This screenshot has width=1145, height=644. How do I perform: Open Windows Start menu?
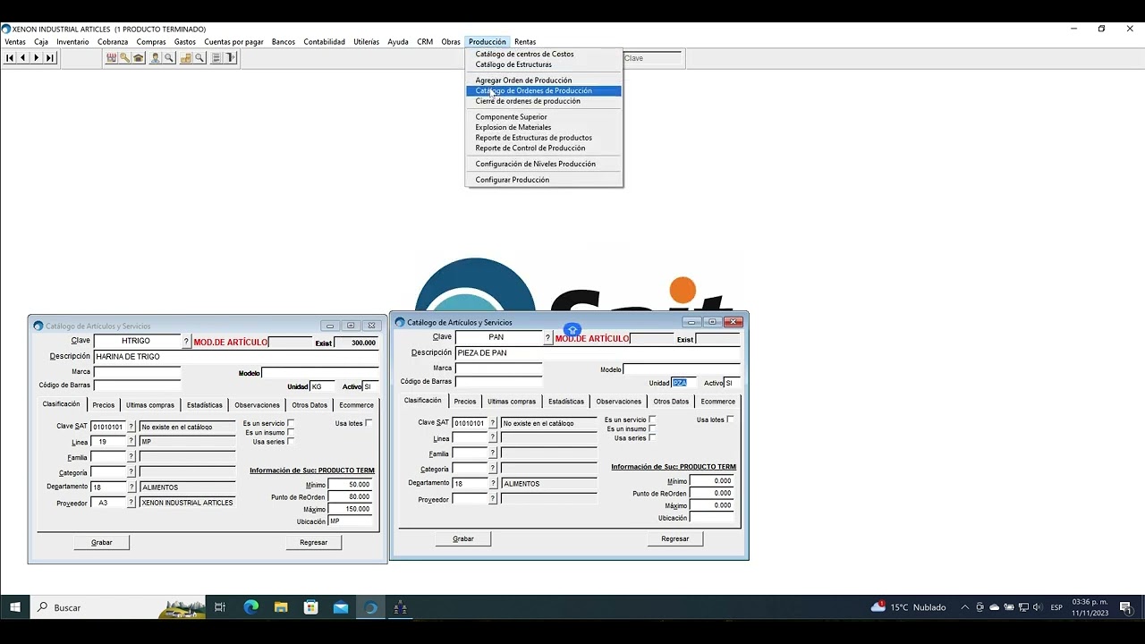pyautogui.click(x=15, y=607)
